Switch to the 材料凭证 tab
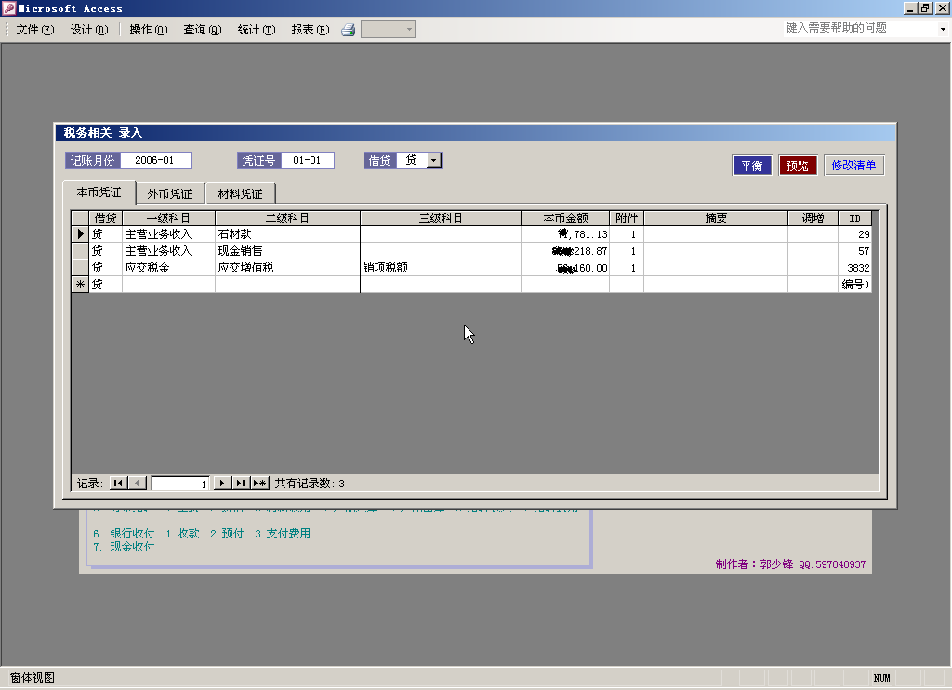This screenshot has width=952, height=690. tap(240, 194)
